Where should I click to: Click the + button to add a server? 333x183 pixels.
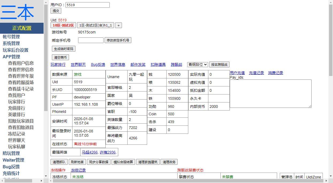click(118, 25)
